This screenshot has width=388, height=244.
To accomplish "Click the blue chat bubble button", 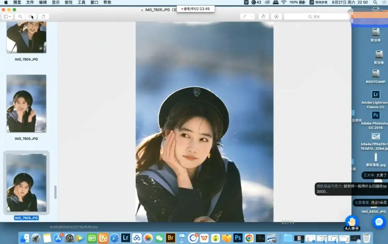I will [x=379, y=222].
